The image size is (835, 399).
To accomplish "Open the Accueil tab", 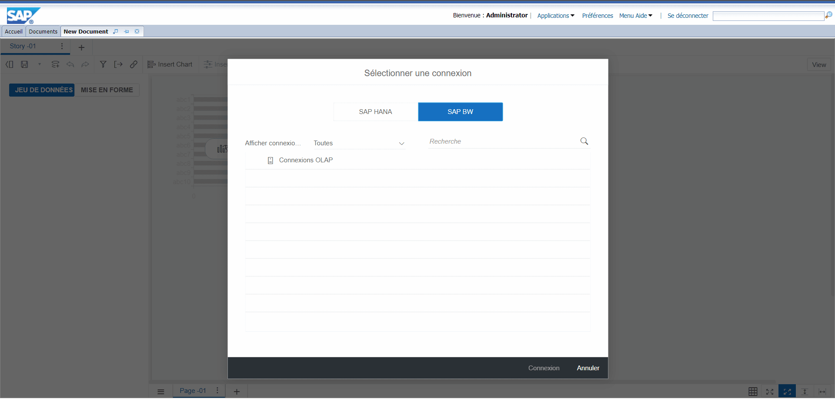I will (13, 31).
